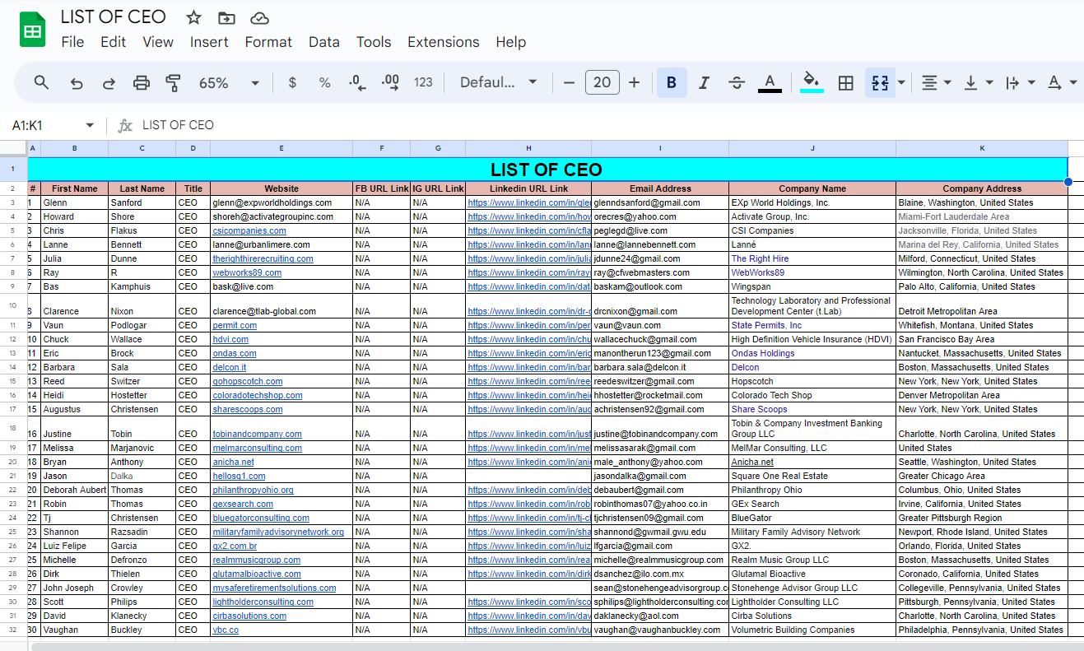Open the Borders tool
The height and width of the screenshot is (651, 1084).
pyautogui.click(x=845, y=82)
